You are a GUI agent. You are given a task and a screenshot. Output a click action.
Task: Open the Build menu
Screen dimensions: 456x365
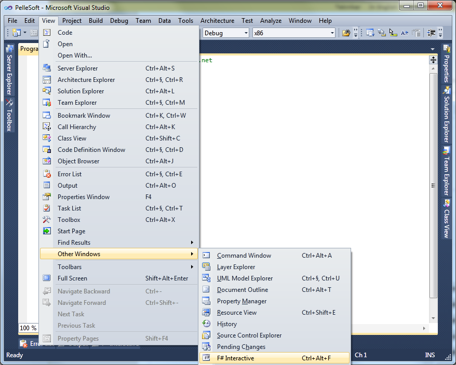96,21
